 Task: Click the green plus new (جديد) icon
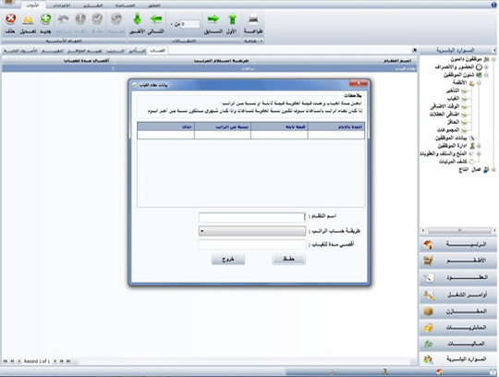coord(46,19)
